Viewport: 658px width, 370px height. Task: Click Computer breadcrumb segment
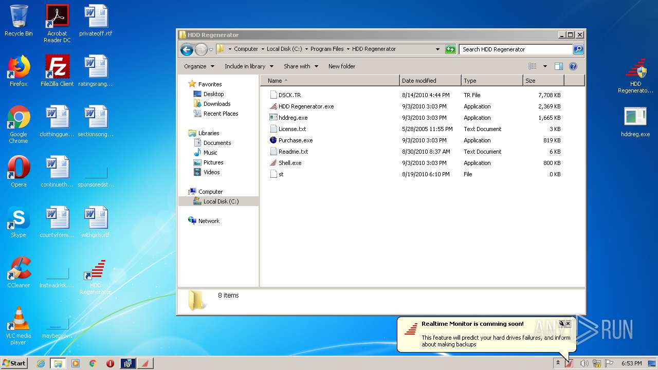tap(246, 49)
